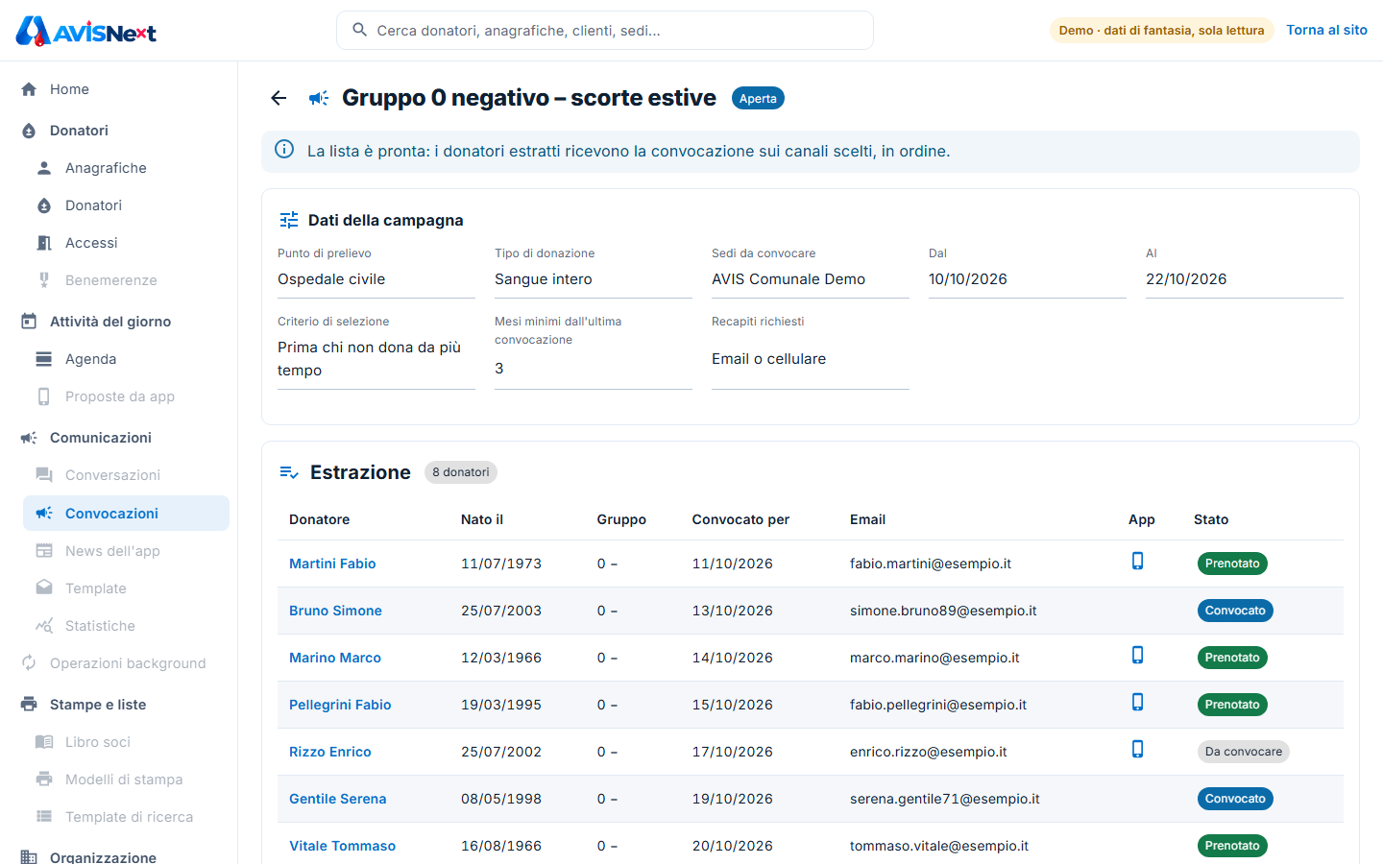This screenshot has height=864, width=1383.
Task: Click the email marco.marino@esempio.it
Action: (934, 658)
